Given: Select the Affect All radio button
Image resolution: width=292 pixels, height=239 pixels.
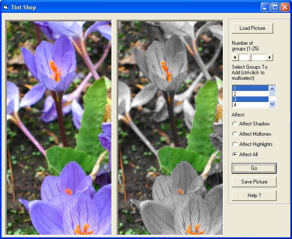Looking at the screenshot, I should pos(235,154).
